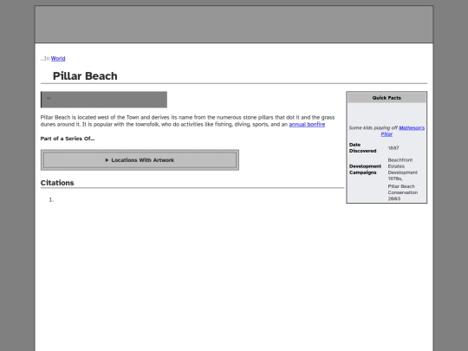This screenshot has width=468, height=351.
Task: Select Beachfront Estates Development 1970s text
Action: click(403, 169)
